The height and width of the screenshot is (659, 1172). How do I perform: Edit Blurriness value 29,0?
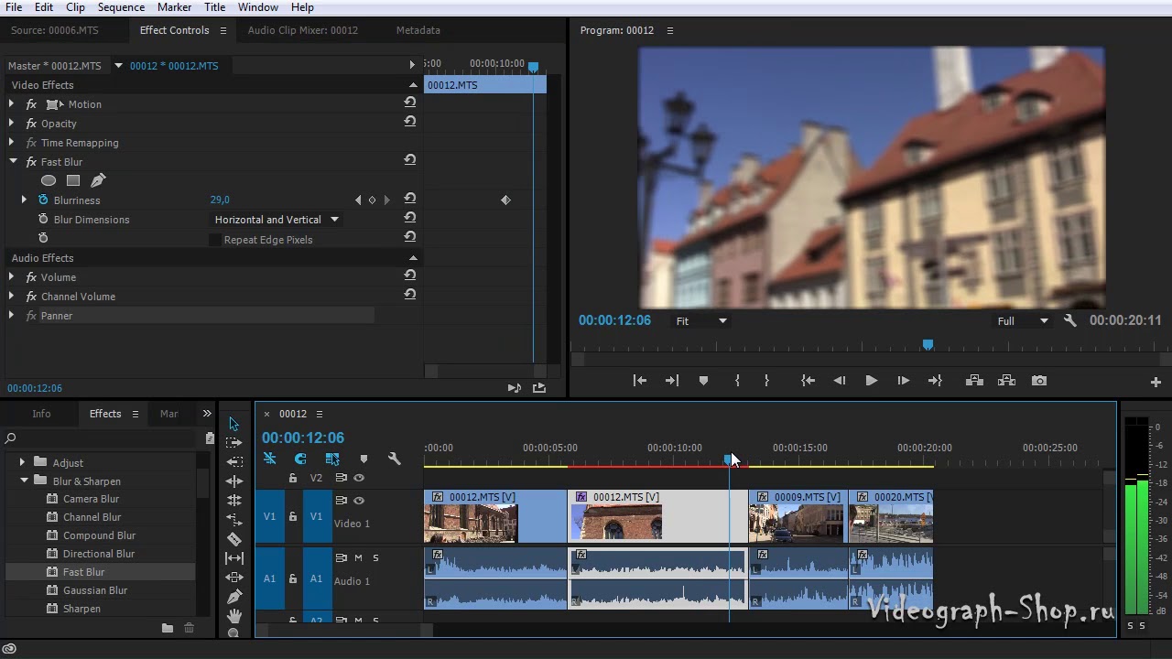pos(220,200)
